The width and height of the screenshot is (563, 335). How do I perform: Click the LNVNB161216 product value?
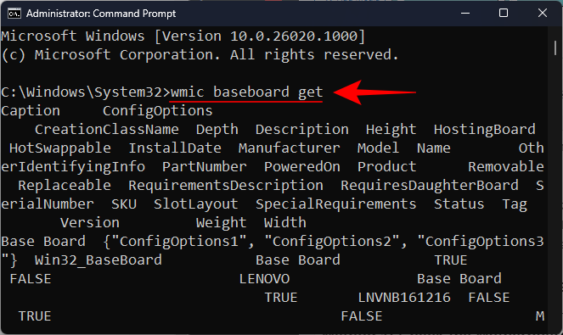pyautogui.click(x=404, y=298)
